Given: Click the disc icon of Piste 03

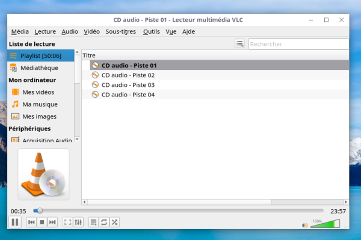Looking at the screenshot, I should tap(95, 84).
